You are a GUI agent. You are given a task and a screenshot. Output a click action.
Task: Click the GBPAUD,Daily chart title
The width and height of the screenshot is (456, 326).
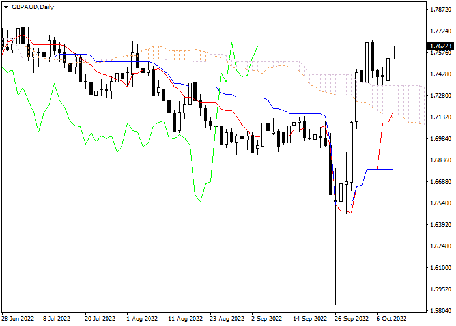click(33, 6)
